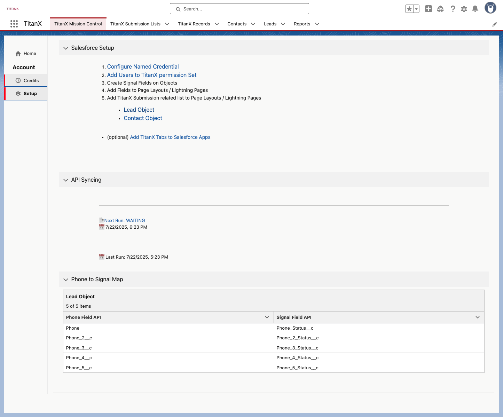Open the TitanX Records tab

click(x=194, y=24)
